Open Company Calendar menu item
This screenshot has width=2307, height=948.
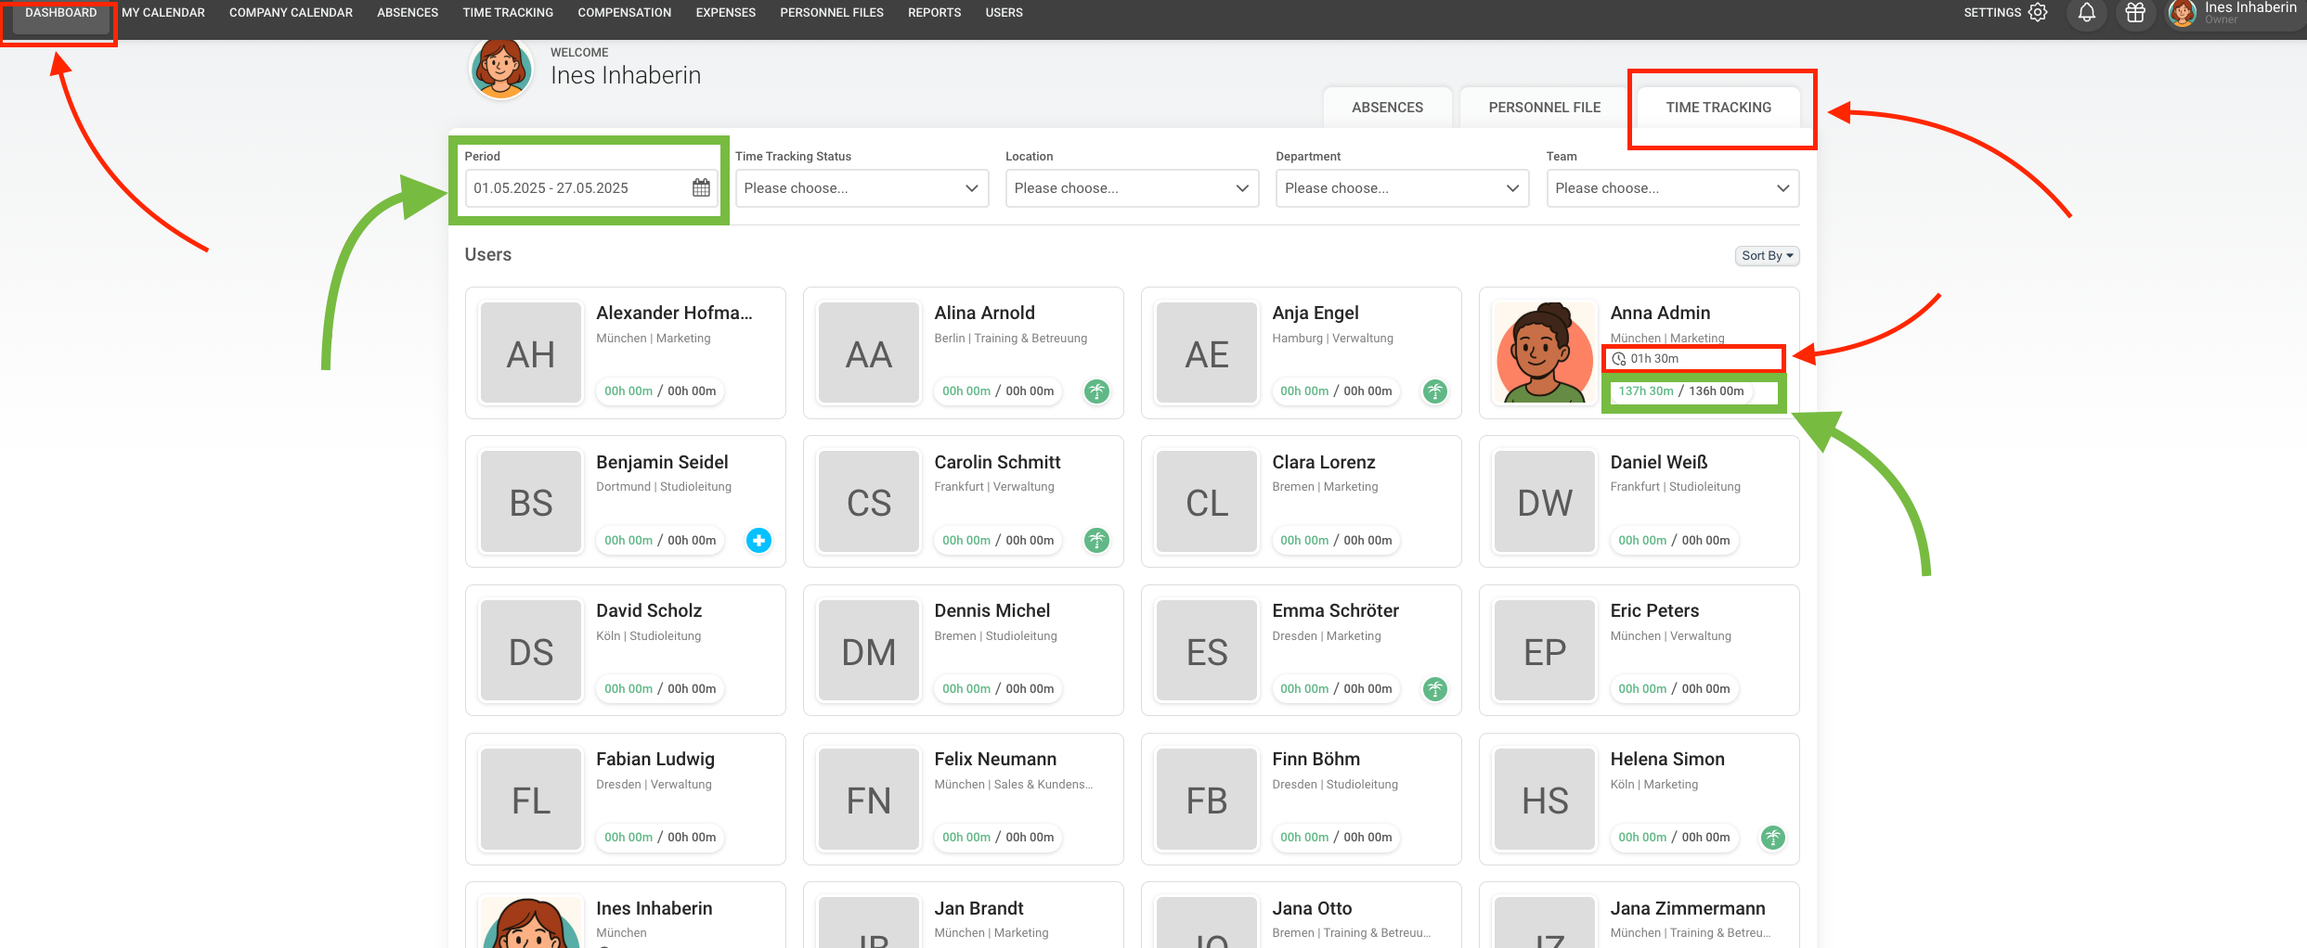291,13
